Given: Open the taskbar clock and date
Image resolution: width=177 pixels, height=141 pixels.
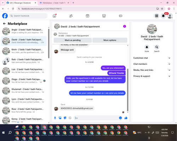Looking at the screenshot, I should [x=165, y=133].
